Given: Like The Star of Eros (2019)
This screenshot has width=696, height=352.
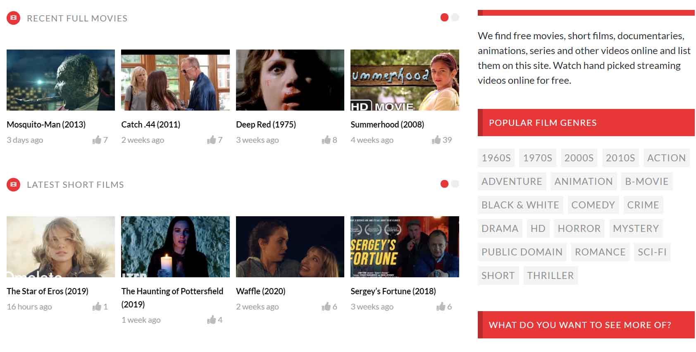Looking at the screenshot, I should tap(97, 307).
